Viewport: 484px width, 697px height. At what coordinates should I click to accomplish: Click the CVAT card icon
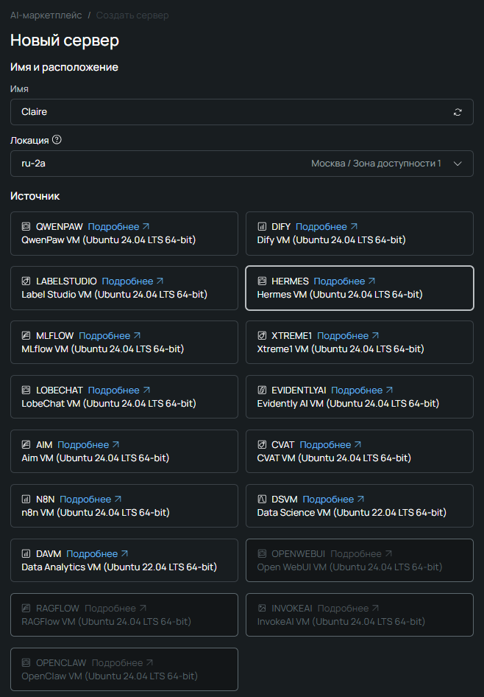coord(262,445)
